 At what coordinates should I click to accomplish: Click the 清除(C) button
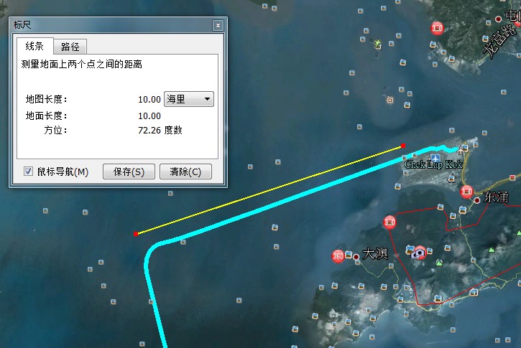coord(185,171)
